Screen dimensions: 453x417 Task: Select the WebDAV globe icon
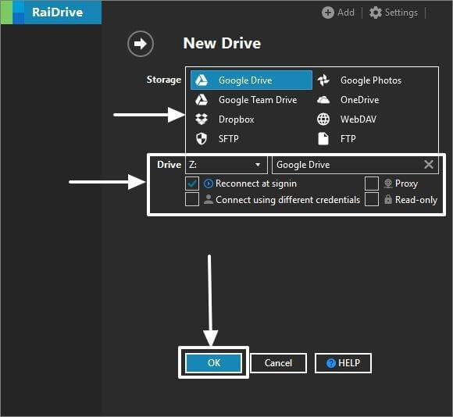(323, 119)
